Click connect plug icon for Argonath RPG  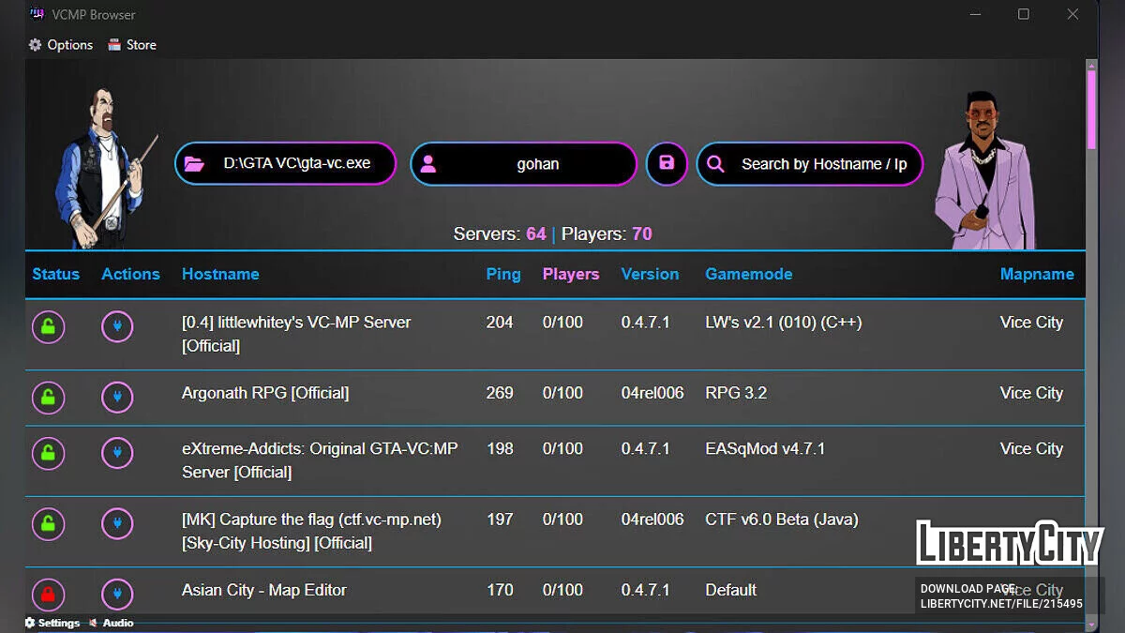117,398
